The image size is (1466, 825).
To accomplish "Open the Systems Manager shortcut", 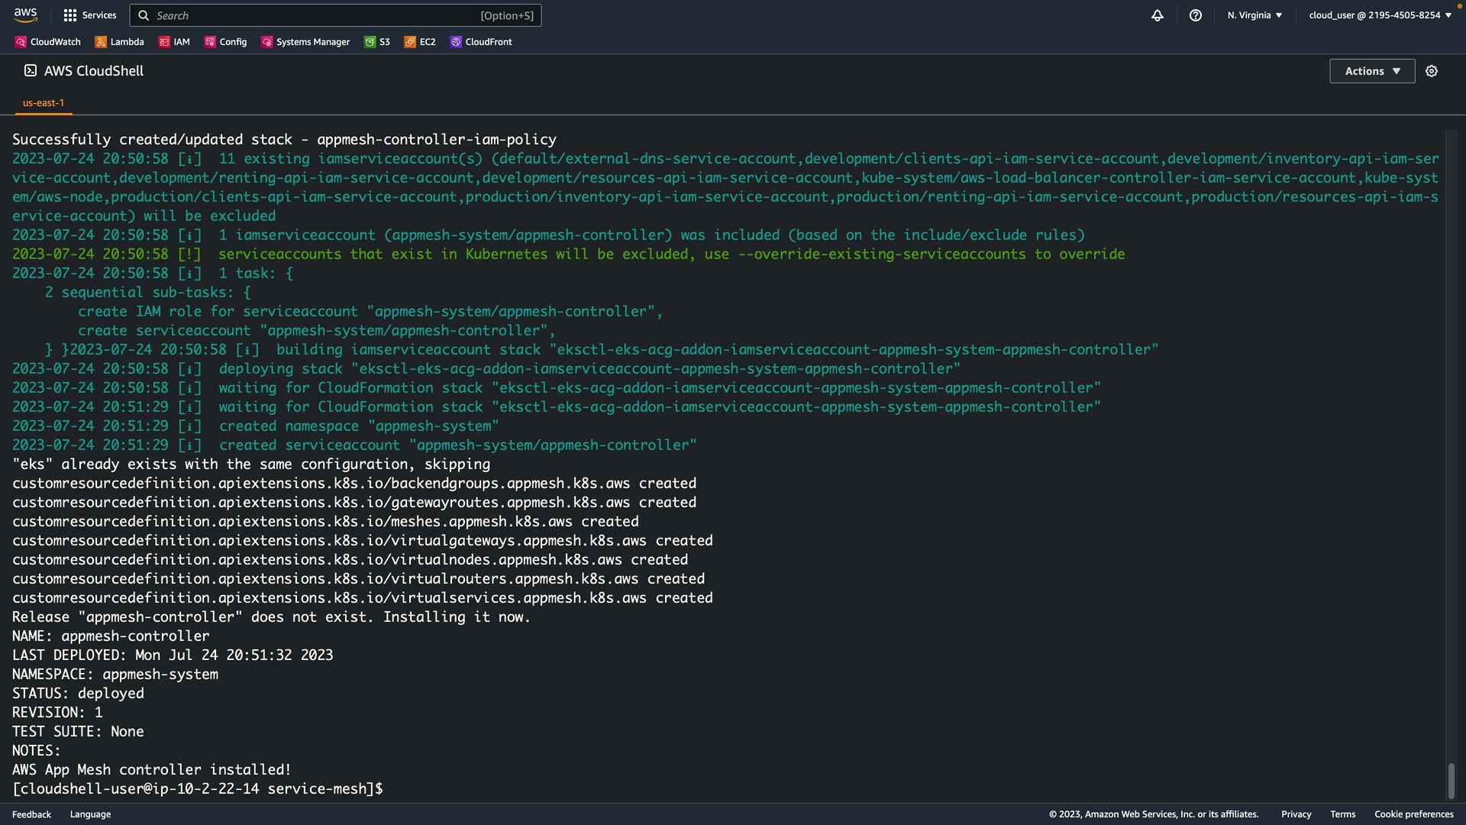I will tap(305, 42).
